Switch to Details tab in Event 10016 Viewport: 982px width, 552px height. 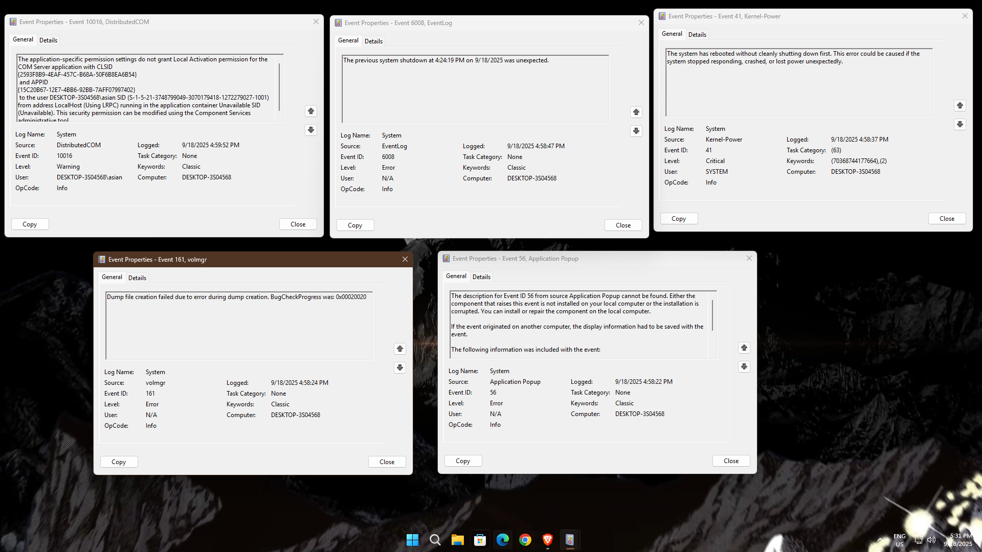pyautogui.click(x=48, y=40)
